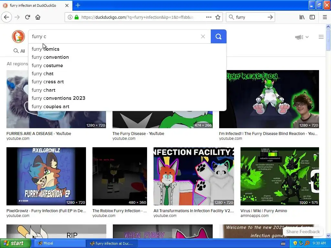331x248 pixels.
Task: Switch to furry infection taskbar window
Action: coord(112,243)
